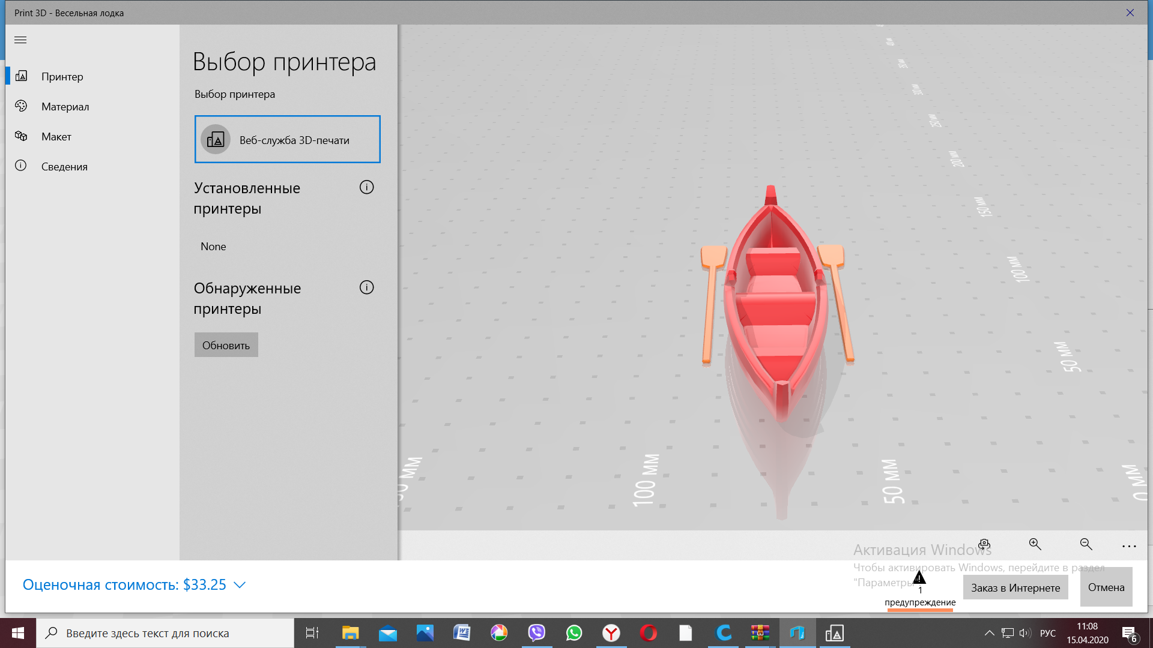Viewport: 1153px width, 648px height.
Task: Click Заказ в Интернете button
Action: click(1015, 587)
